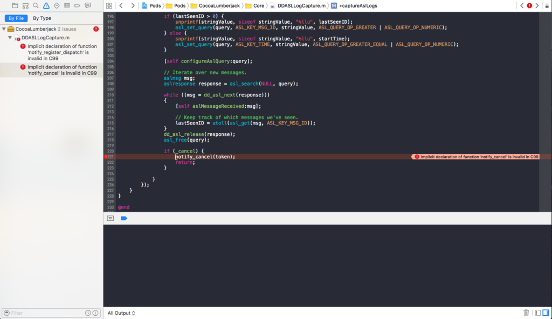Screen dimensions: 552x319
Task: Open the DDASLLogCapture.m file breadcrumb
Action: pos(298,5)
